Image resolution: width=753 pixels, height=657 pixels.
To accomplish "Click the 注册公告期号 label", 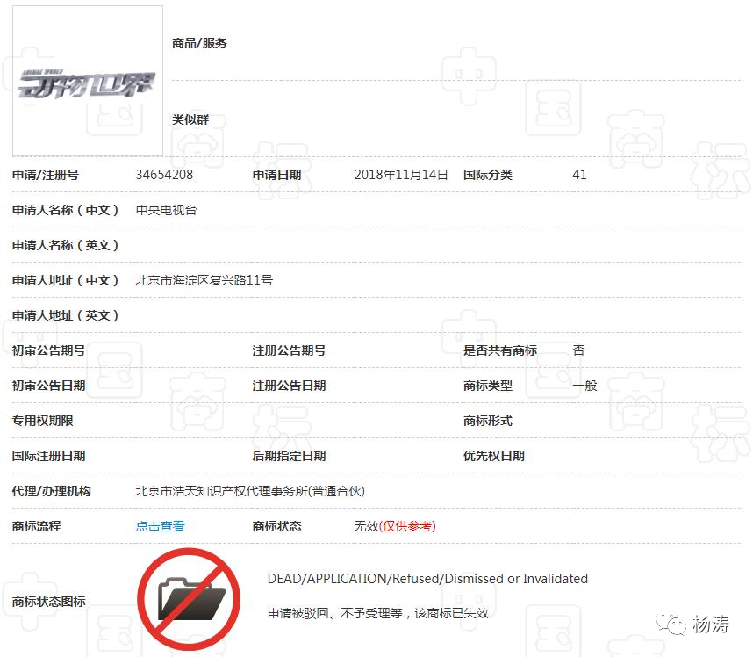I will pos(289,350).
